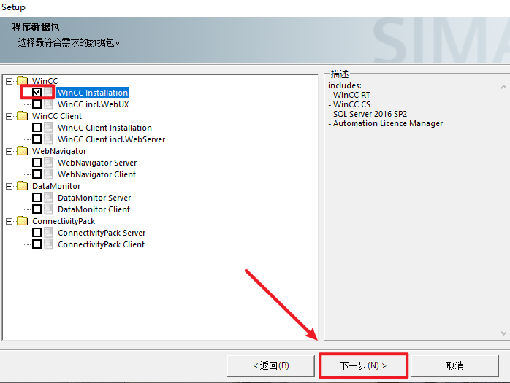Image resolution: width=510 pixels, height=383 pixels.
Task: Click the DataMonitor Client package icon
Action: pos(48,209)
